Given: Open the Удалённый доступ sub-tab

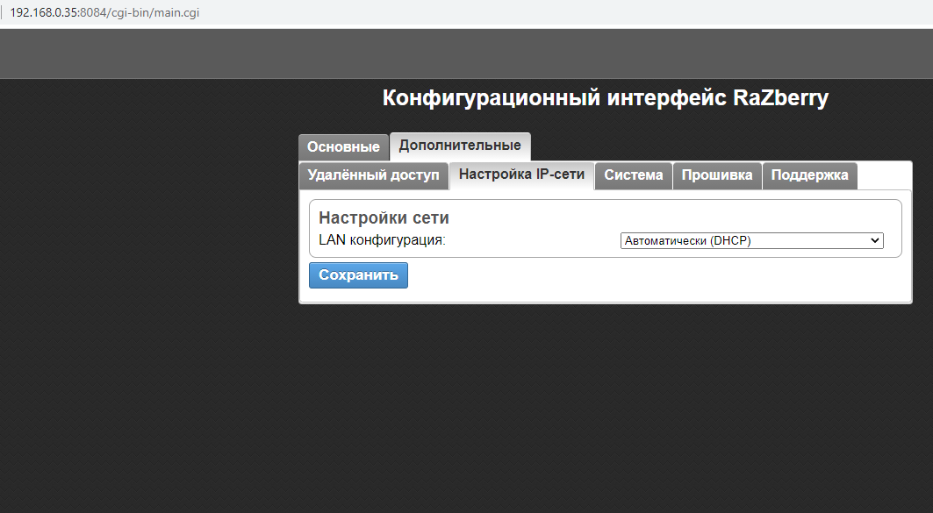Looking at the screenshot, I should pyautogui.click(x=373, y=175).
